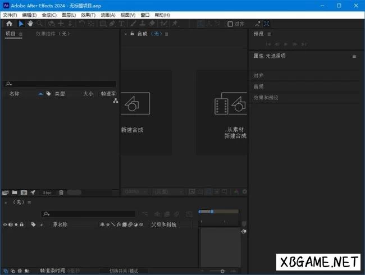Click the 8 bpc color depth button

47,192
